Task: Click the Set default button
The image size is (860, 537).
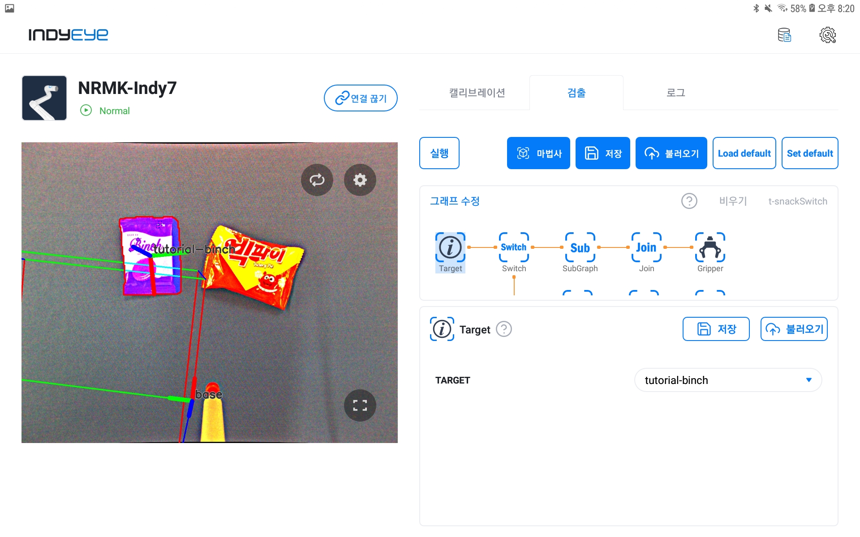Action: pyautogui.click(x=810, y=153)
